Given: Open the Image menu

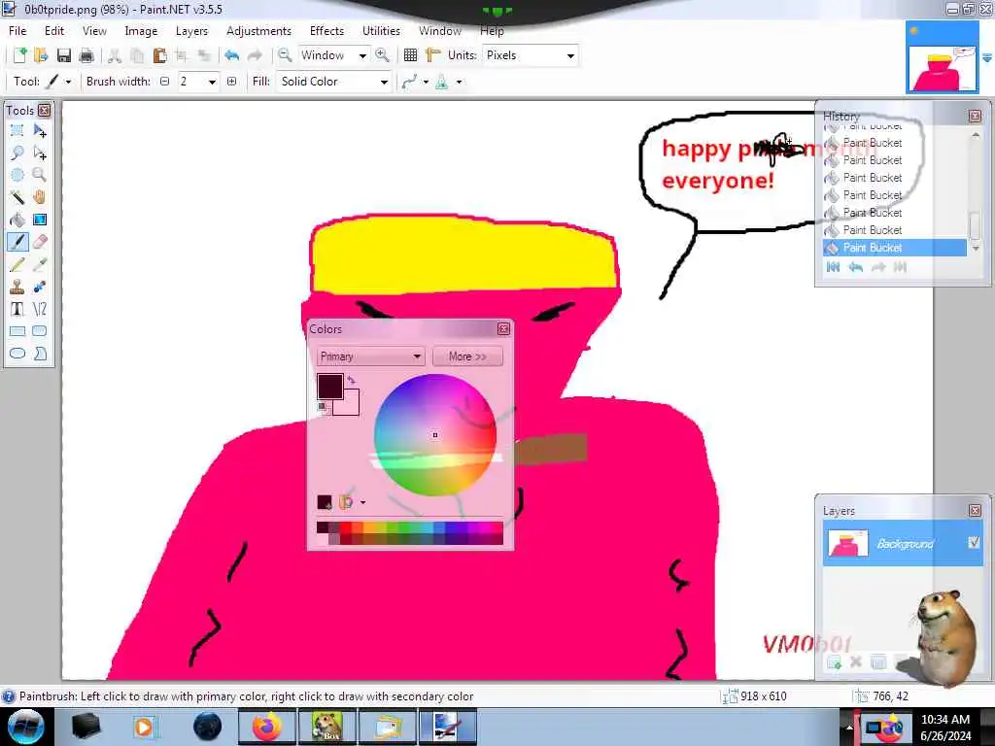Looking at the screenshot, I should pyautogui.click(x=141, y=31).
